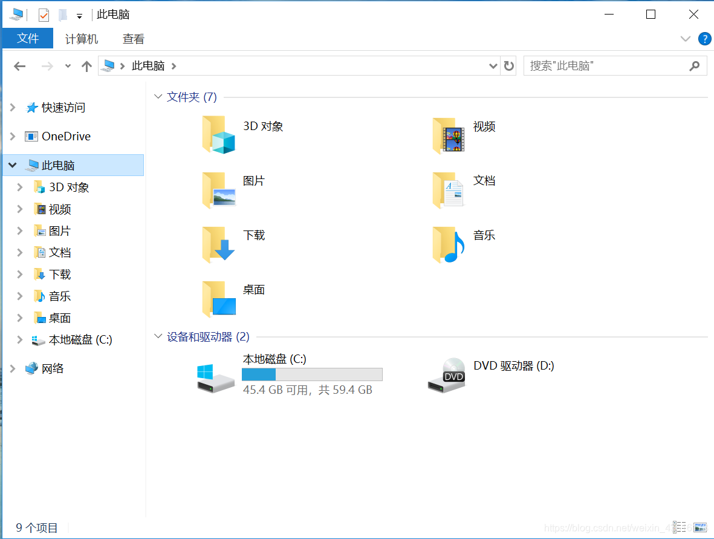Open the 下载 folder icon in main pane

pos(219,244)
